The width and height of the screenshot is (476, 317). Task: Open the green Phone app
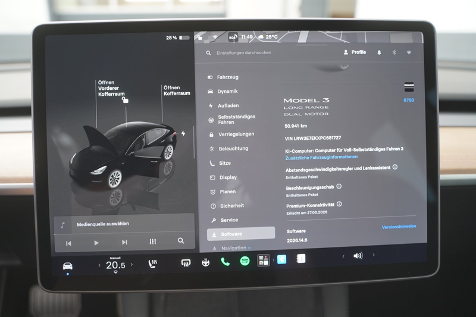coord(225,262)
